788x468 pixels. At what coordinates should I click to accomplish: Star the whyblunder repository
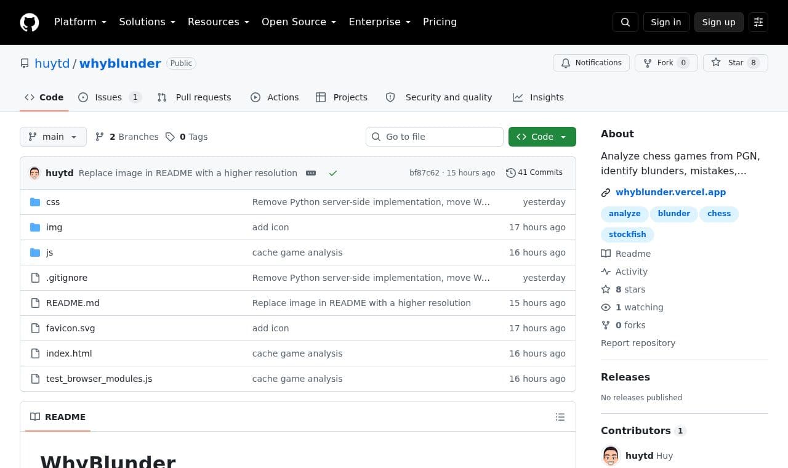coord(736,63)
